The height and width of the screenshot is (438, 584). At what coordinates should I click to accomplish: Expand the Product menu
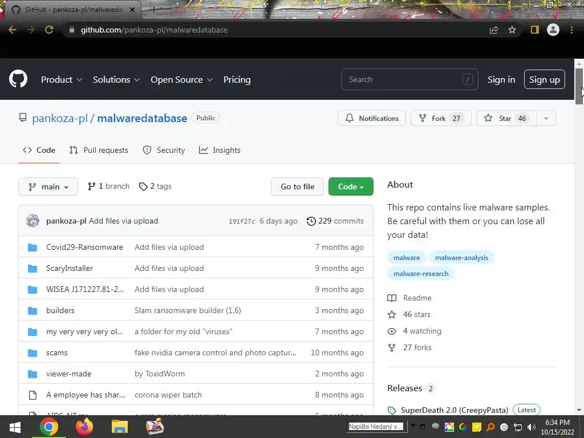62,80
